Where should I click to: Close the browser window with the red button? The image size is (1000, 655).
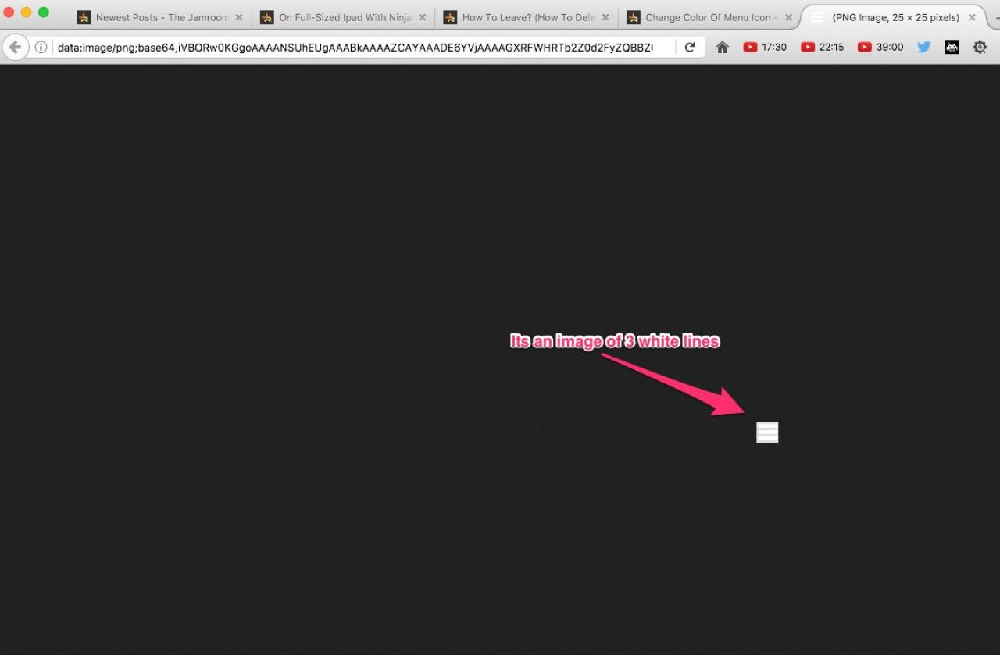click(9, 12)
